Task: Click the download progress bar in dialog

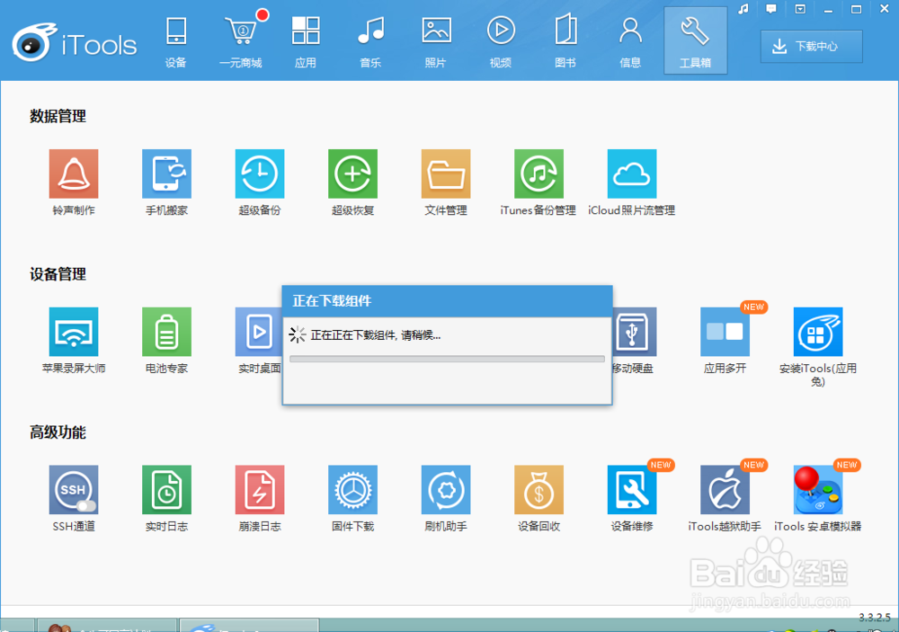Action: point(447,359)
